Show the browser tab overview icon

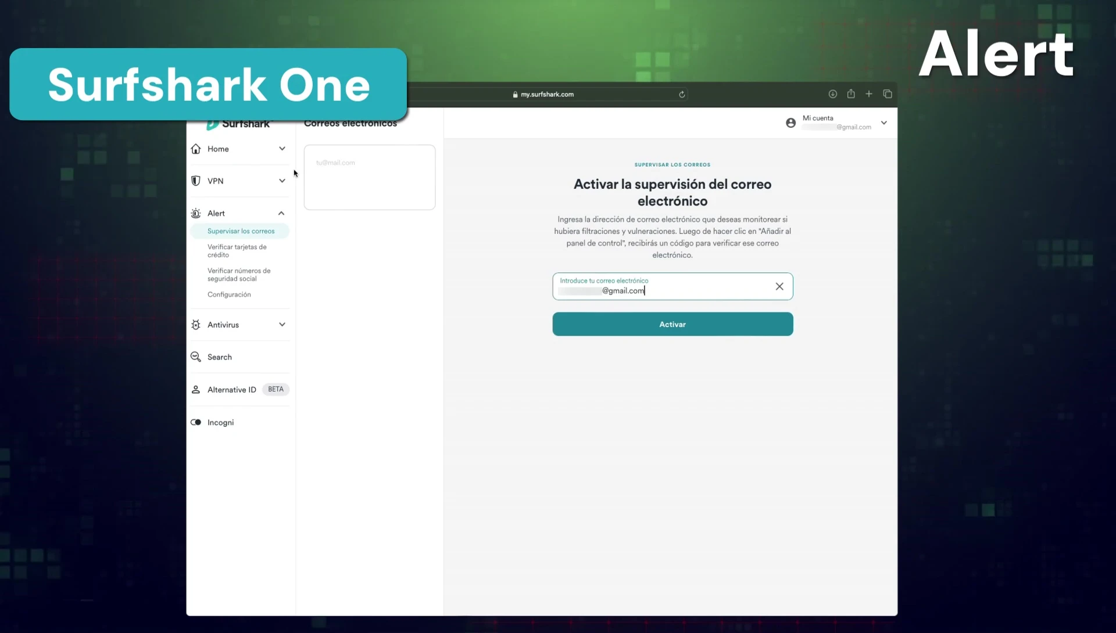tap(888, 94)
